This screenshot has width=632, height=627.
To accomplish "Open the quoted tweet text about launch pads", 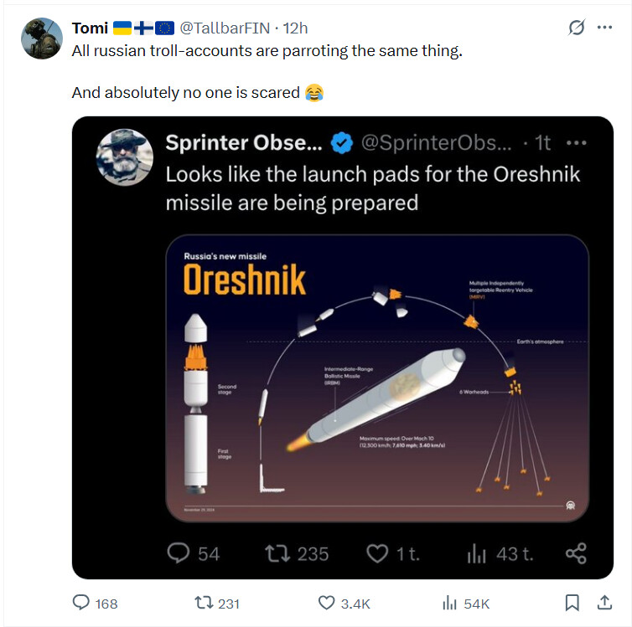I will point(372,188).
